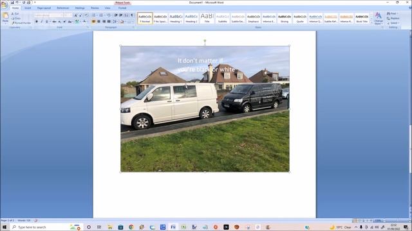Viewport: 412px width, 231px height.
Task: Show hidden system tray icons
Action: click(x=356, y=227)
